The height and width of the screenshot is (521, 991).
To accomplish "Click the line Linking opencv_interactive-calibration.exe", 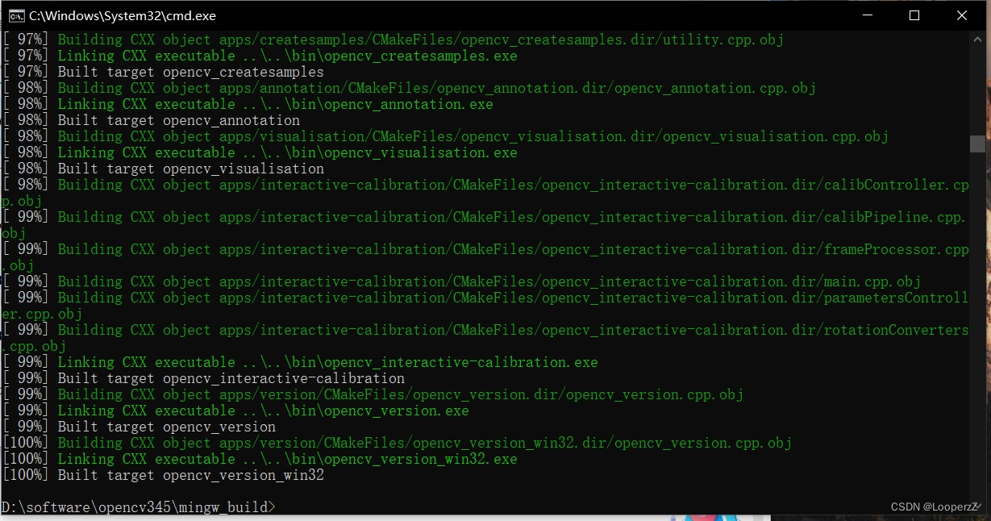I will (x=300, y=362).
